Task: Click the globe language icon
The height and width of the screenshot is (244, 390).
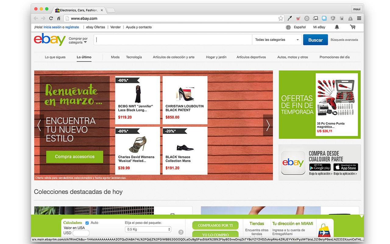Action: (288, 27)
